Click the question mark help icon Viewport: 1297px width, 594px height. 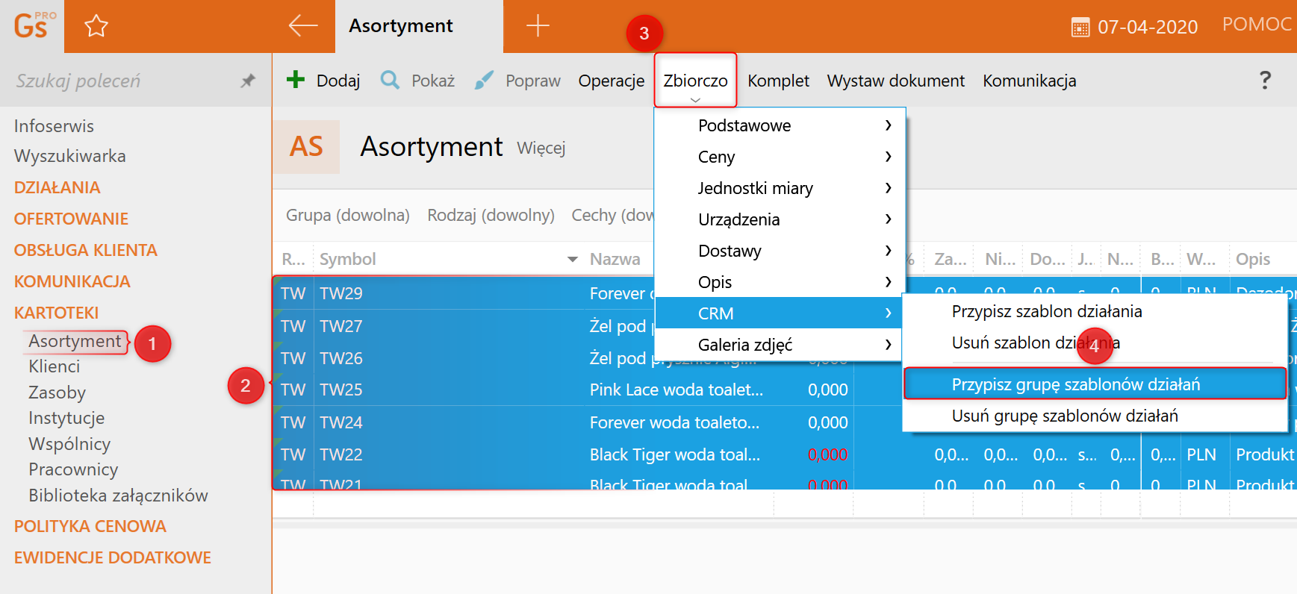pyautogui.click(x=1265, y=80)
